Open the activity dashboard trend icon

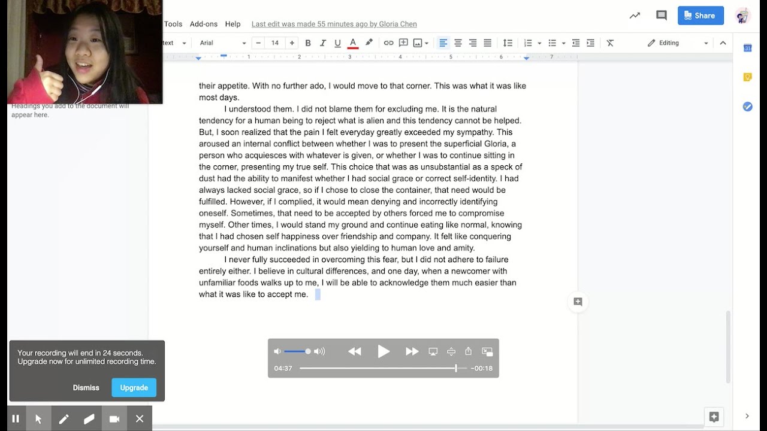(x=635, y=16)
